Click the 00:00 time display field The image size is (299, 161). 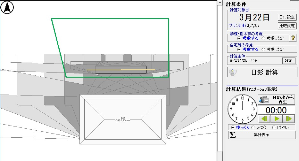pyautogui.click(x=276, y=110)
